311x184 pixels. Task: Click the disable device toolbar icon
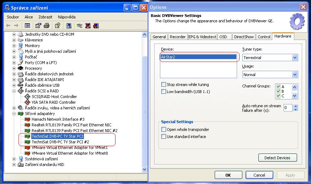pos(96,25)
